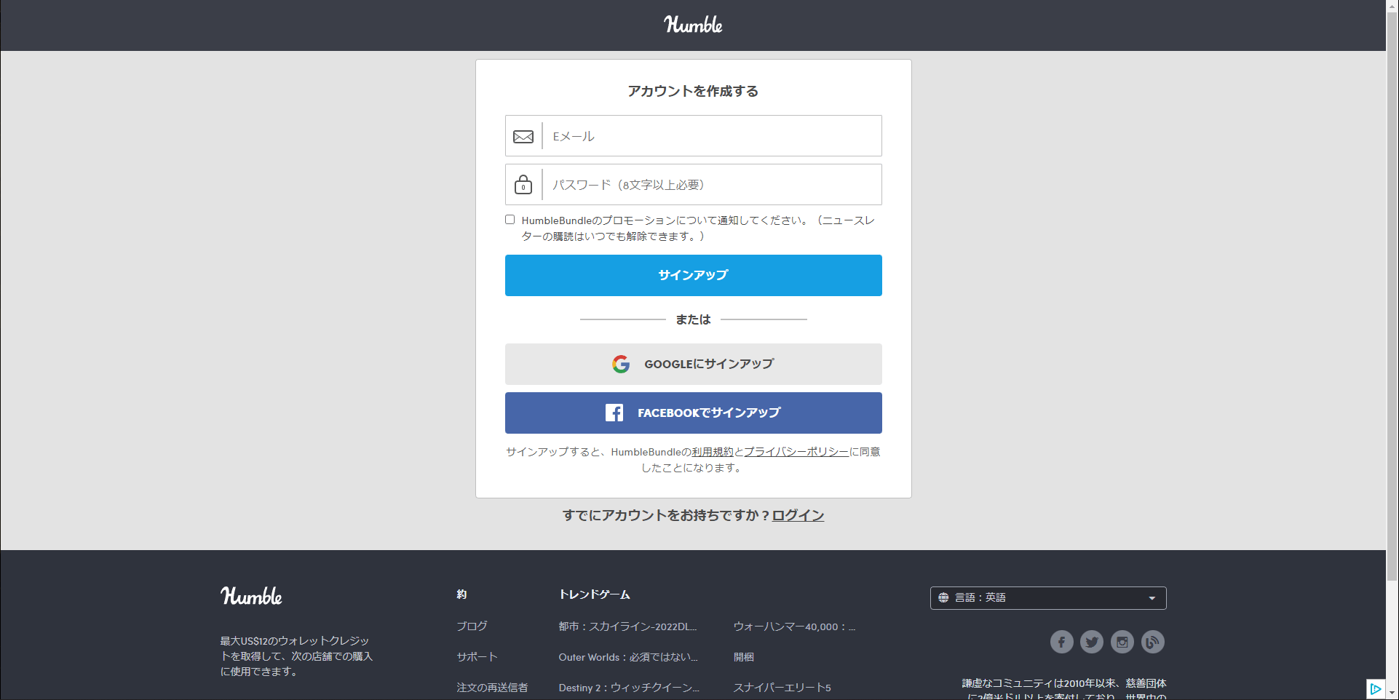Open Humble's Instagram page from the footer icon
Image resolution: width=1399 pixels, height=700 pixels.
point(1122,642)
